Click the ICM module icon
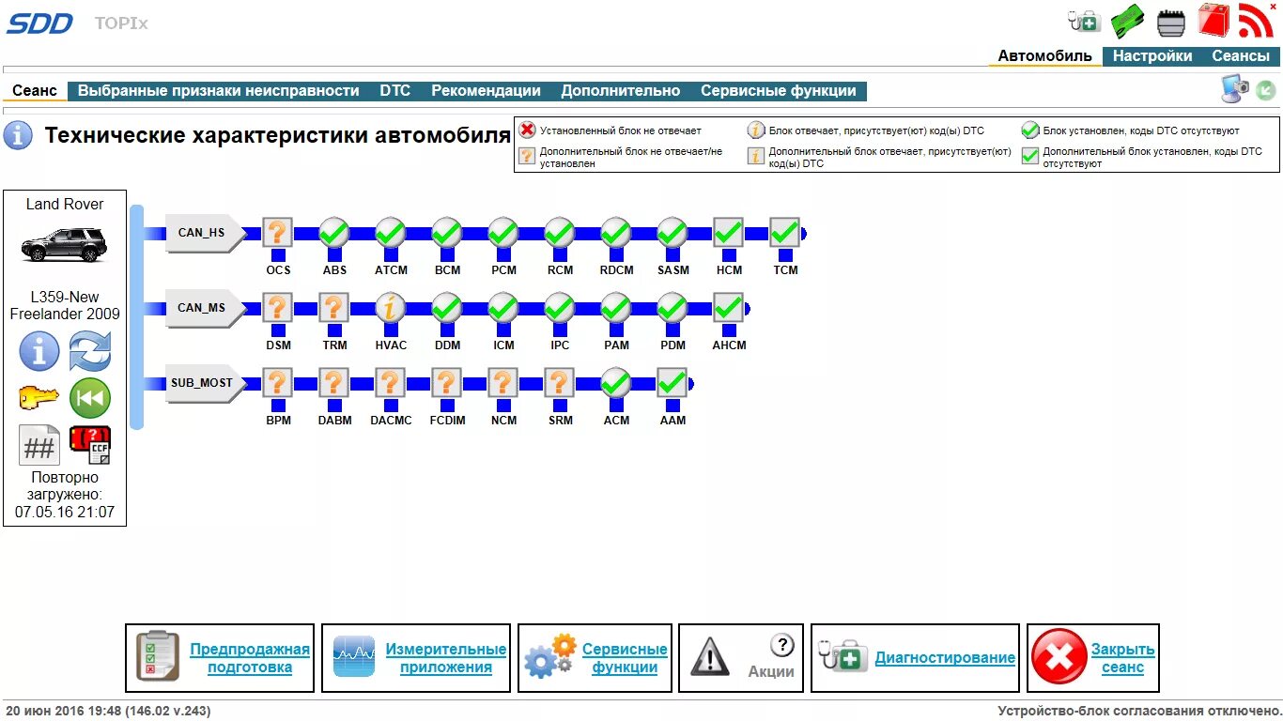Viewport: 1283px width, 721px height. tap(503, 307)
